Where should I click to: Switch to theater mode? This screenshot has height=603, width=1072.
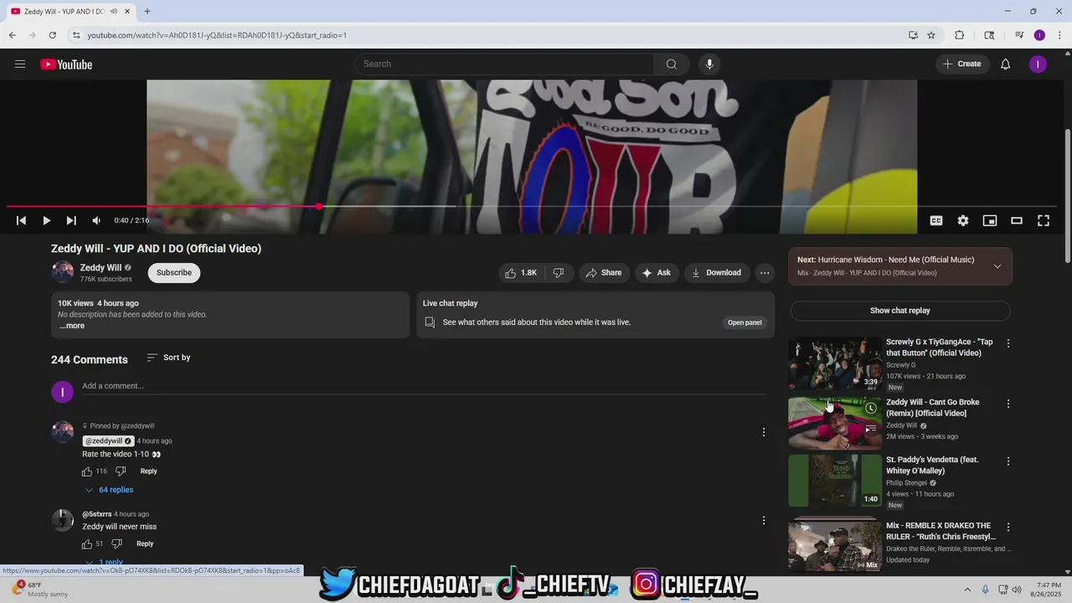[x=1017, y=220]
